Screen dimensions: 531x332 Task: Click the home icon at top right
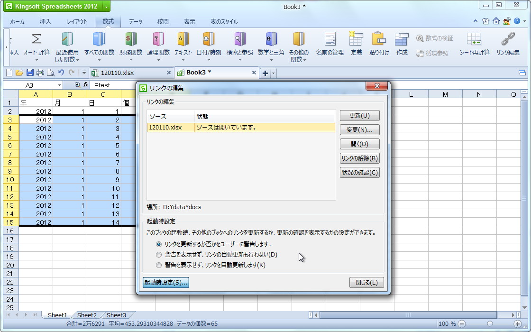click(x=496, y=21)
